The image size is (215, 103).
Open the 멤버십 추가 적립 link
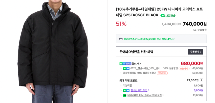[x=139, y=90]
